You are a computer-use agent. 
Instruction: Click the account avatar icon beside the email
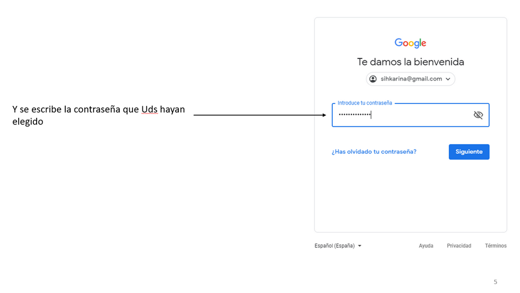pyautogui.click(x=373, y=79)
